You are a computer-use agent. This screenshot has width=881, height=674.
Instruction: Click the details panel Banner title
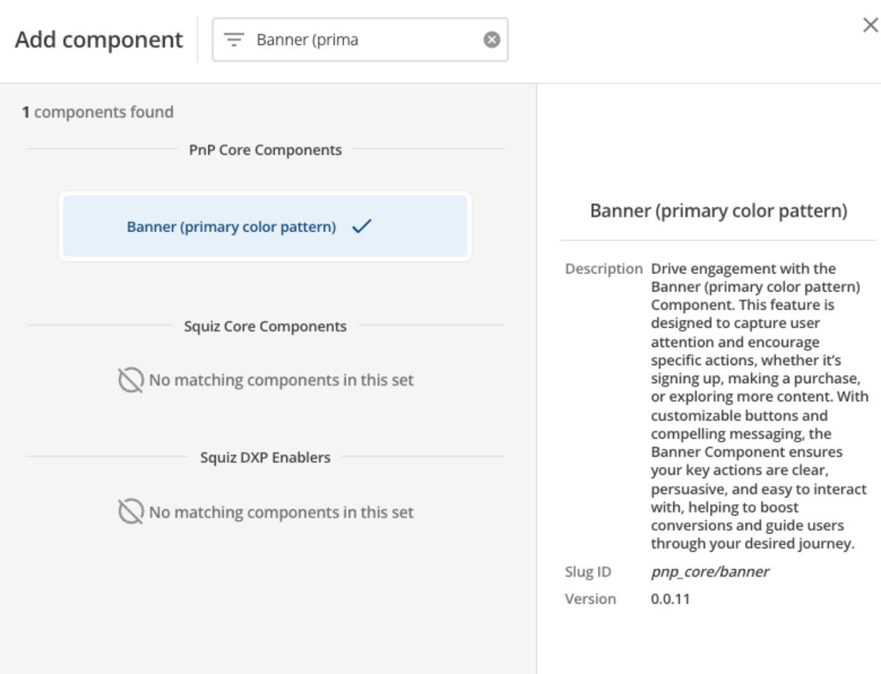click(x=719, y=211)
